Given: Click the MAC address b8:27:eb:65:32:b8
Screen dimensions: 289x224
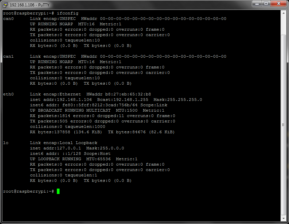Looking at the screenshot, I should 128,94.
